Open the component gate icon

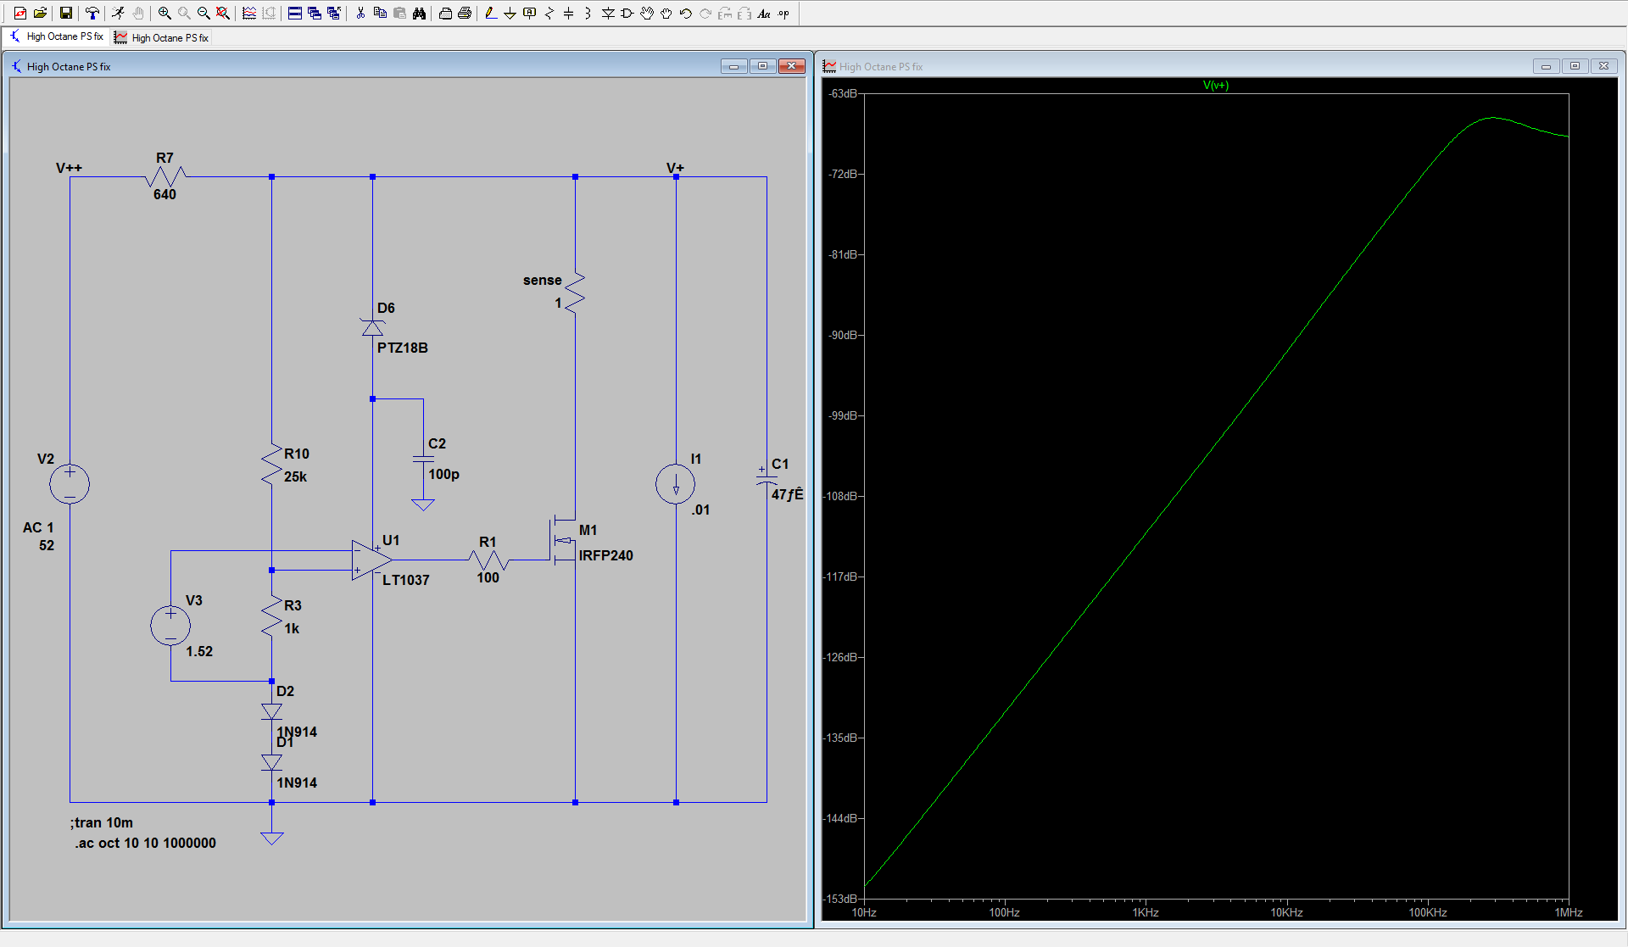[627, 13]
